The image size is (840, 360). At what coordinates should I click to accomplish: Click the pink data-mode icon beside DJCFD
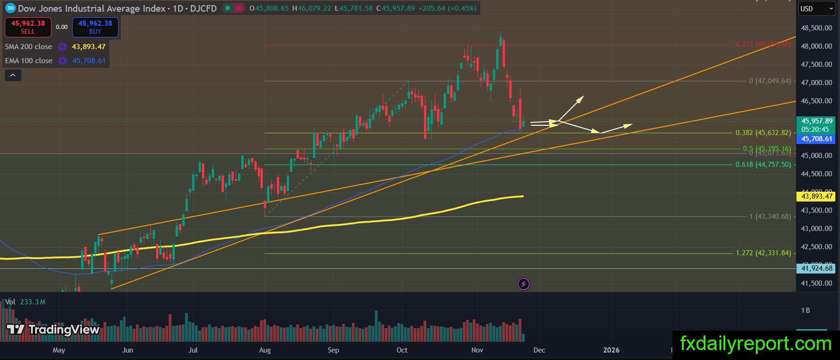[239, 8]
